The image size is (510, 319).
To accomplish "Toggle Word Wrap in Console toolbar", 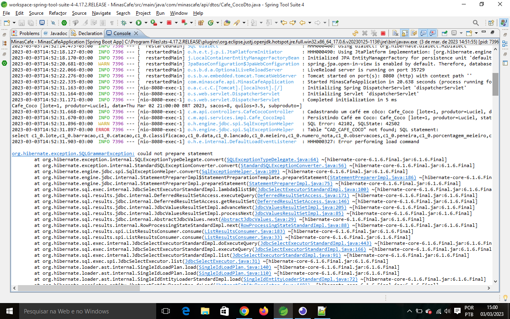I will pyautogui.click(x=414, y=33).
